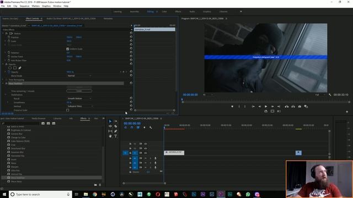Toggle animation stopwatch for Position

[x=9, y=37]
